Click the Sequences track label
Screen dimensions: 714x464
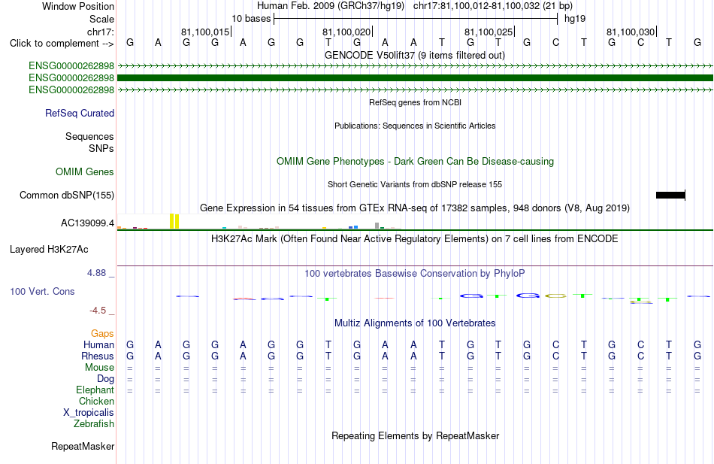pos(89,136)
